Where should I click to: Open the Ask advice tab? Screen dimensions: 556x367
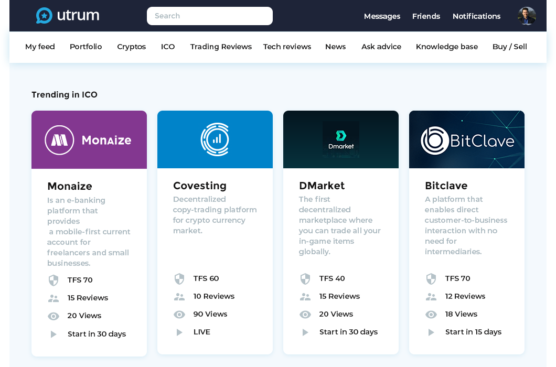point(381,47)
